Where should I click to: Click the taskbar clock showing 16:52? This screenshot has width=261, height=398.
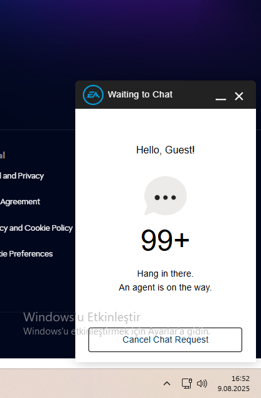(240, 379)
